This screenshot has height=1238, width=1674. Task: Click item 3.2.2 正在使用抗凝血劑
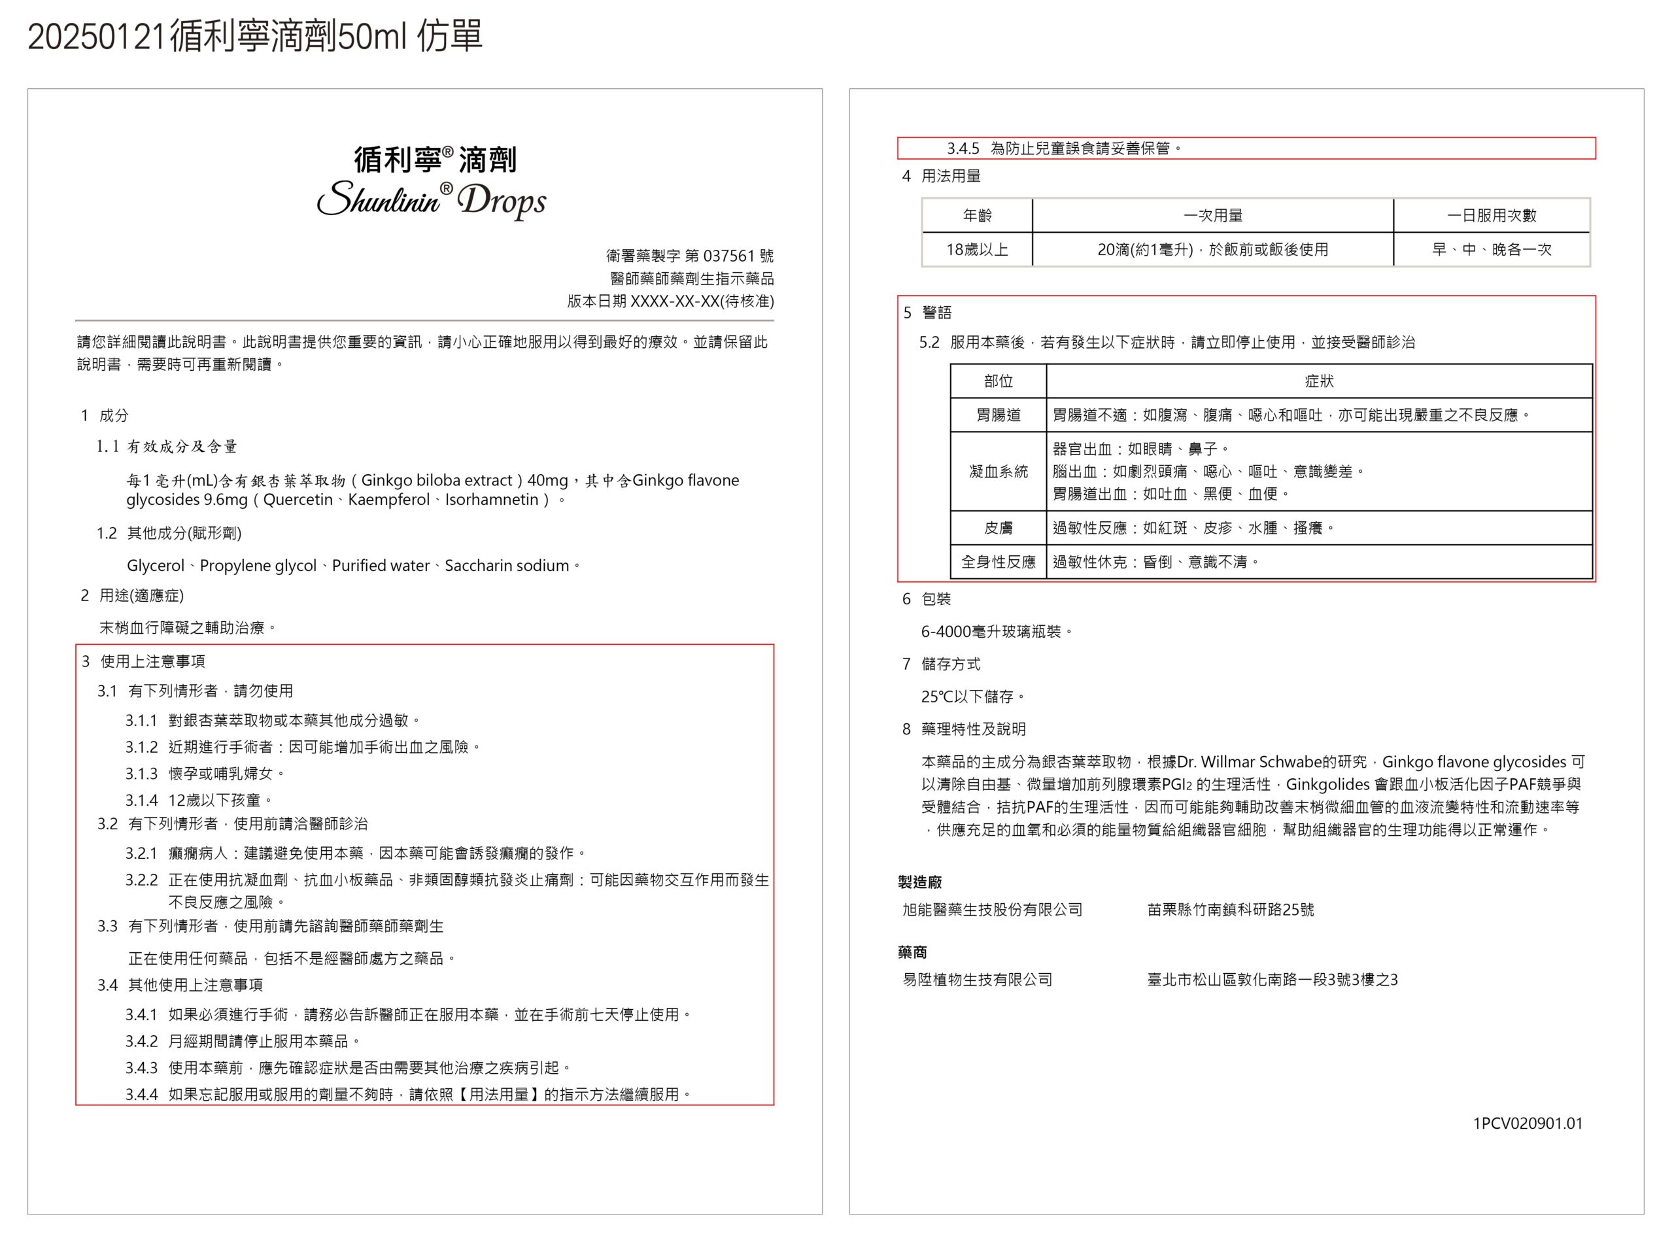point(447,890)
